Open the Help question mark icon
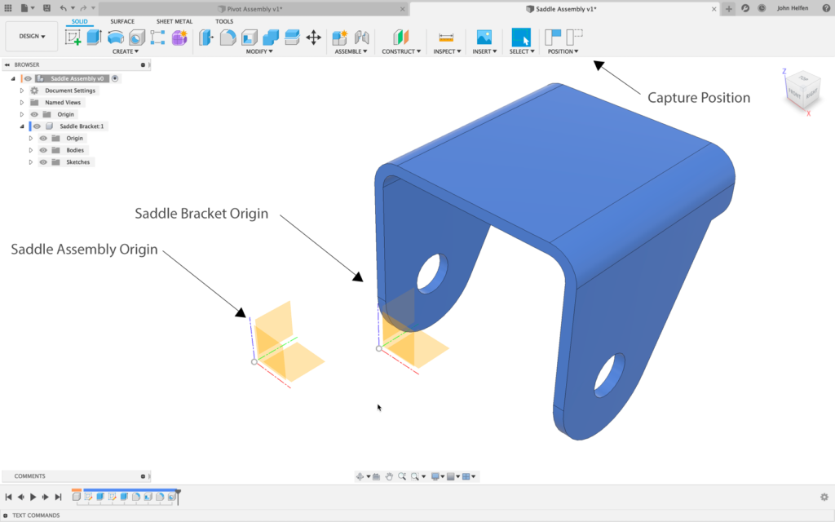835x522 pixels. click(826, 8)
